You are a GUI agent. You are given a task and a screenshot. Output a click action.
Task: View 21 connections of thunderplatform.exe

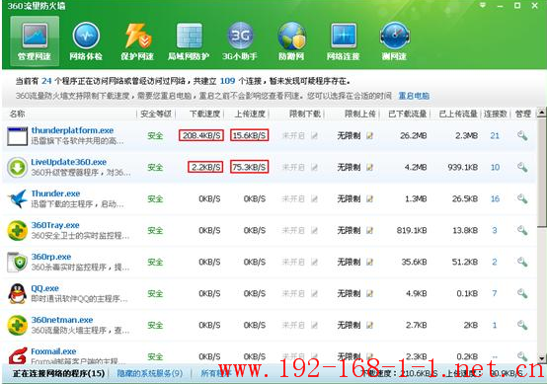point(495,136)
